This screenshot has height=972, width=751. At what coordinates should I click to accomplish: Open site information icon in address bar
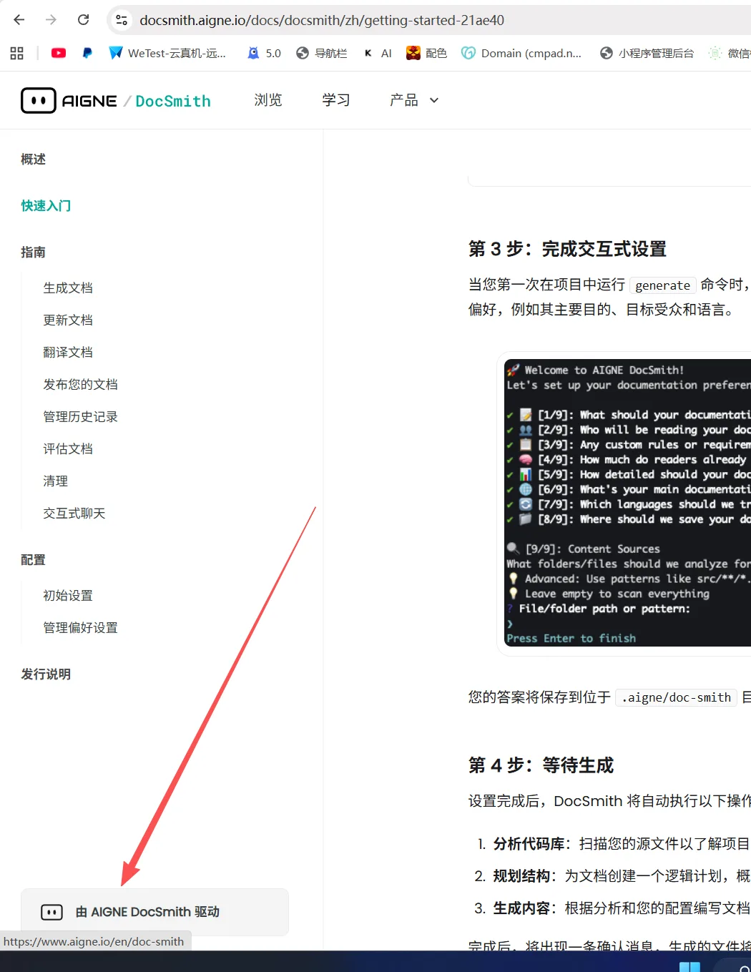pos(122,20)
